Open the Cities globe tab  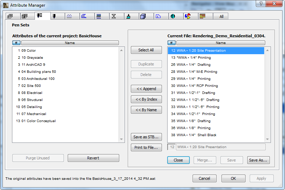pos(176,16)
